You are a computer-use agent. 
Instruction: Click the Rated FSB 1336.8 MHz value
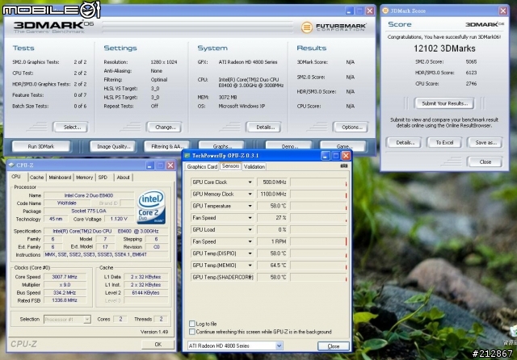click(x=65, y=300)
